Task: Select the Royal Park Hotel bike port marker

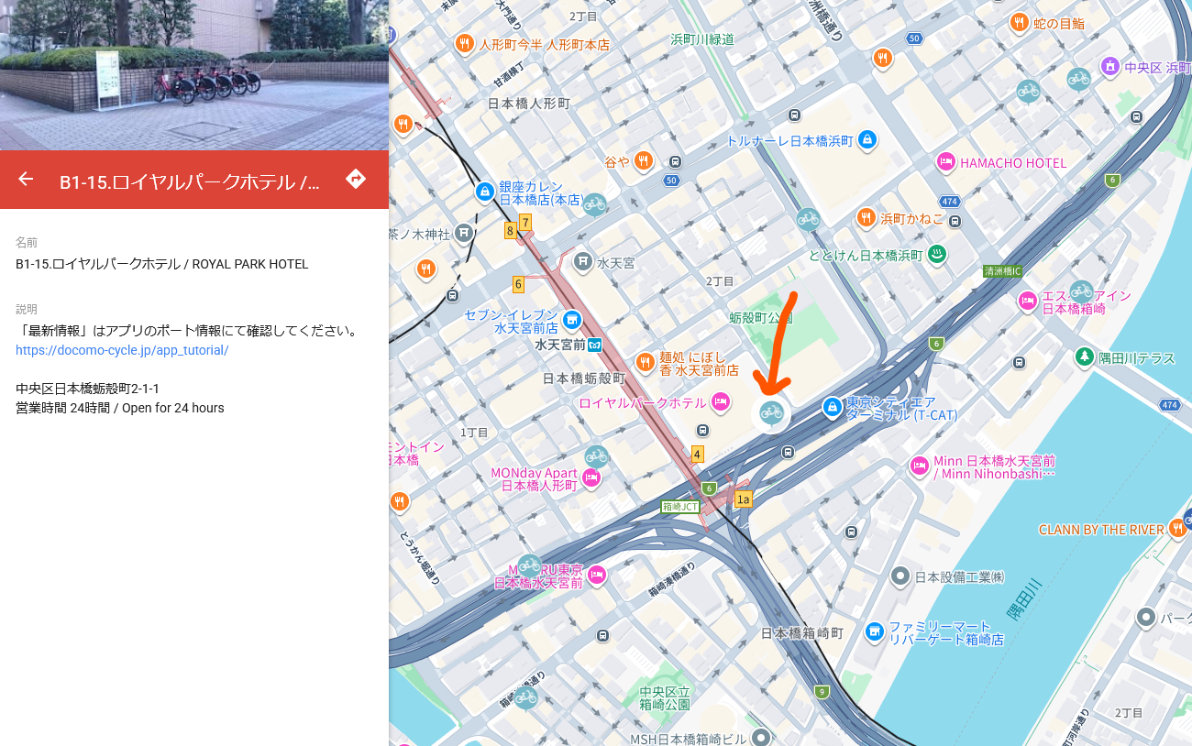Action: pyautogui.click(x=771, y=412)
